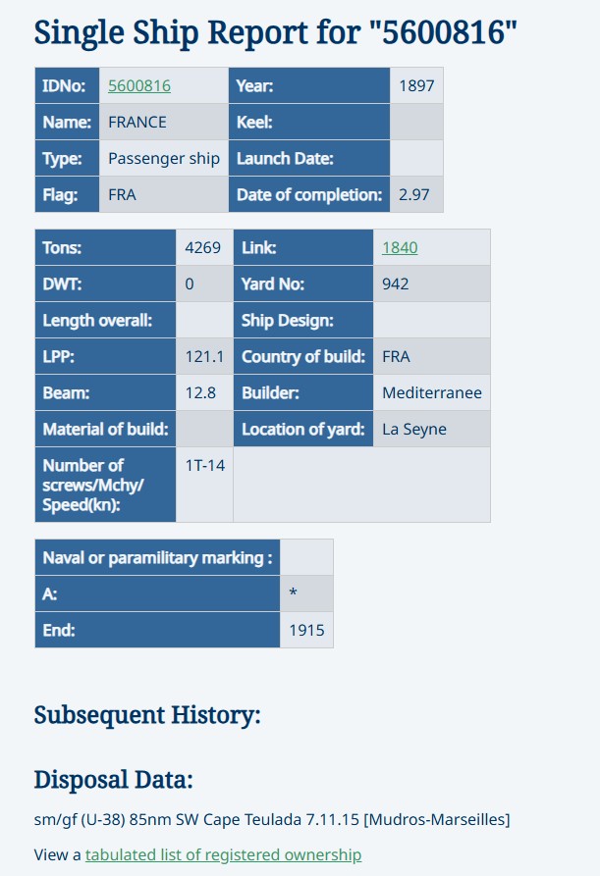Click the page title heading

pyautogui.click(x=276, y=31)
